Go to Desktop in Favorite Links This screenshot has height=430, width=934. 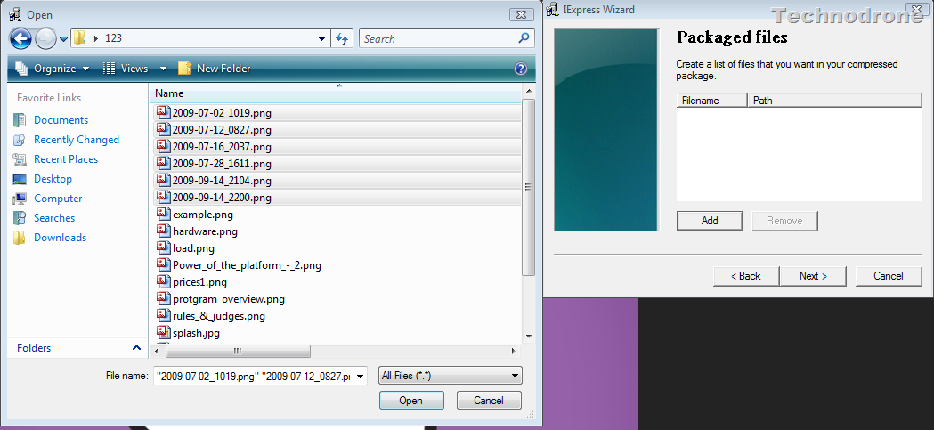53,179
